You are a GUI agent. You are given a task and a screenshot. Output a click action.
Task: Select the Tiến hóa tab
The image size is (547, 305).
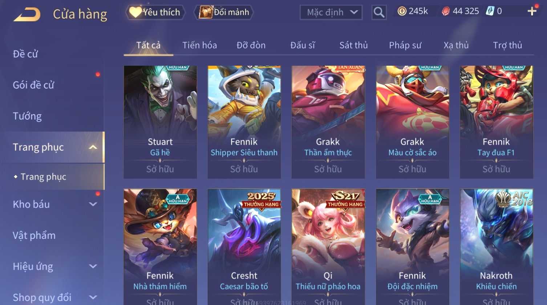click(199, 45)
